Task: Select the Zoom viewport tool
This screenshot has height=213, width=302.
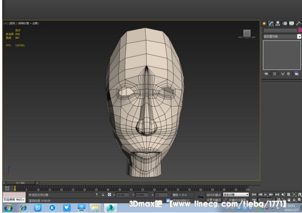Action: point(283,195)
